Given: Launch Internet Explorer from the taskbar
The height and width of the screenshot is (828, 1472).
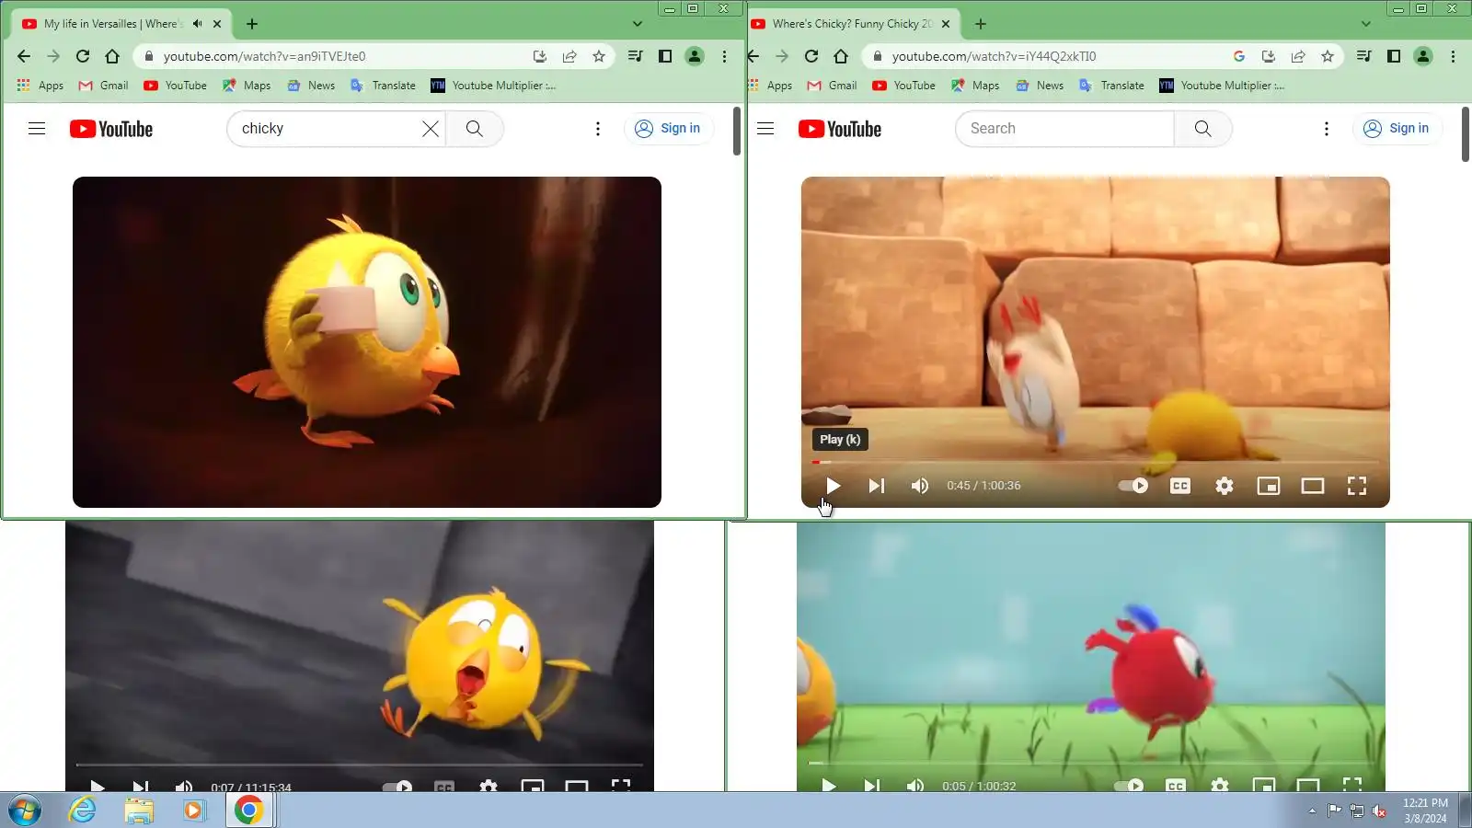Looking at the screenshot, I should coord(83,811).
